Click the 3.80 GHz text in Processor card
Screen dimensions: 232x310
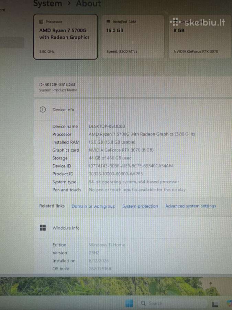click(47, 51)
